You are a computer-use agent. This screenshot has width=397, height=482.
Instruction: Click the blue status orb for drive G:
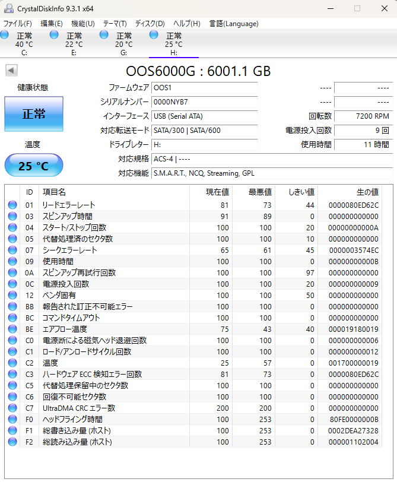pos(104,35)
